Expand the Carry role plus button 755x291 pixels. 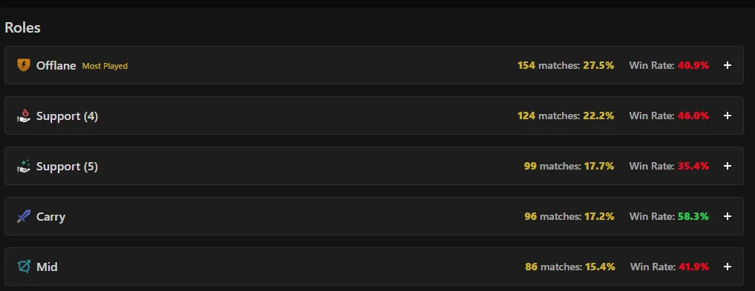727,216
